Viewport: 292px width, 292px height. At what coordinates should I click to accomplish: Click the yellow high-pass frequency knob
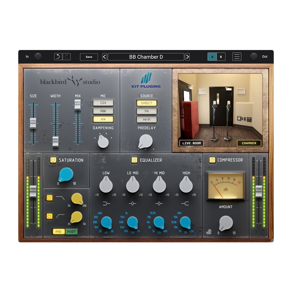click(x=76, y=217)
